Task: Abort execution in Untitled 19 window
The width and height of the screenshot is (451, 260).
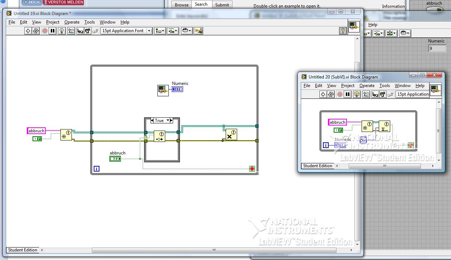Action: [x=45, y=31]
